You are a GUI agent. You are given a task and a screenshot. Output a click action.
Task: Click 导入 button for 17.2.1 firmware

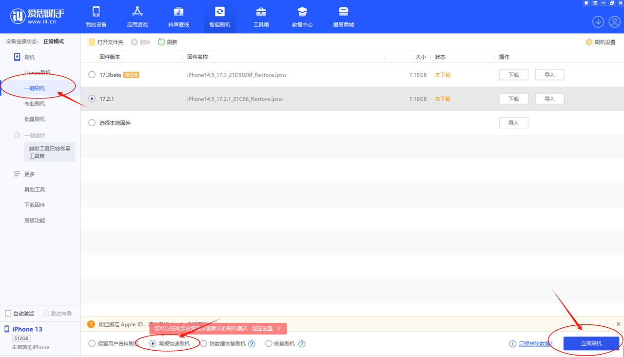(549, 99)
